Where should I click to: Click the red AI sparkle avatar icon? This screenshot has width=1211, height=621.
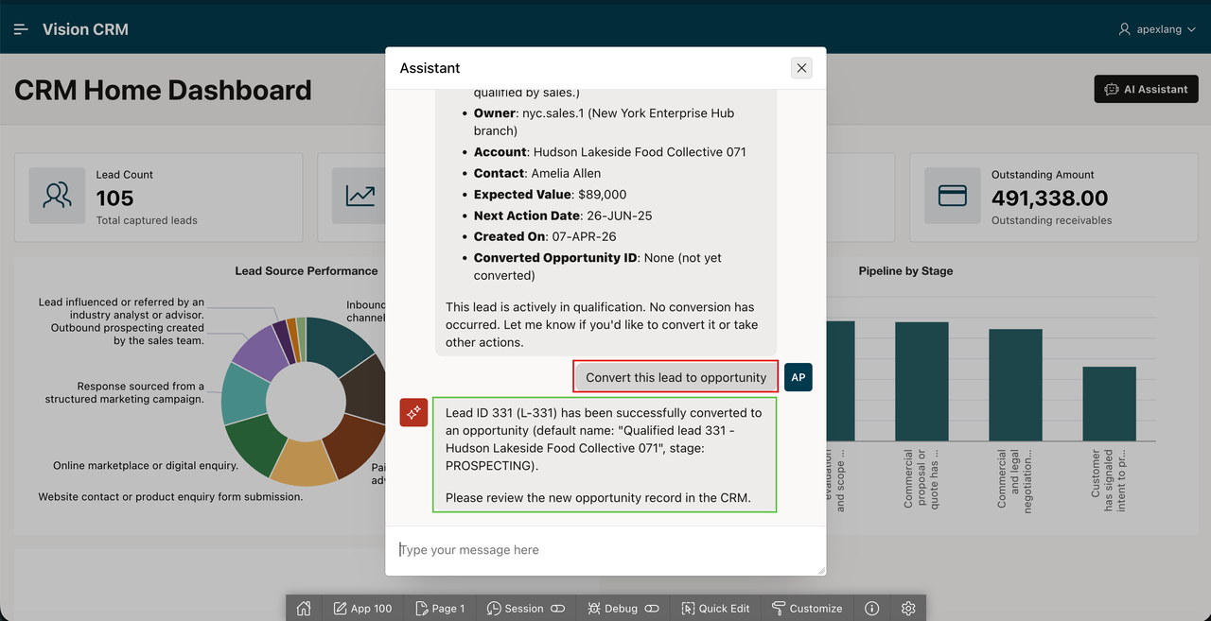414,412
